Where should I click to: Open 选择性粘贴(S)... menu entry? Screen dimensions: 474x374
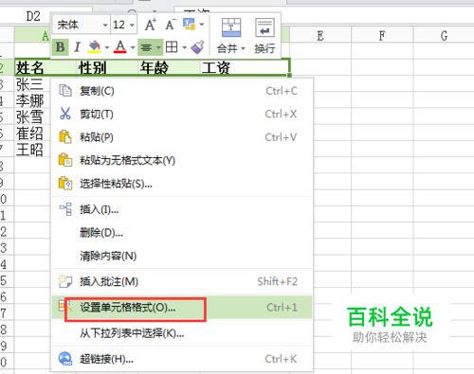click(x=182, y=184)
